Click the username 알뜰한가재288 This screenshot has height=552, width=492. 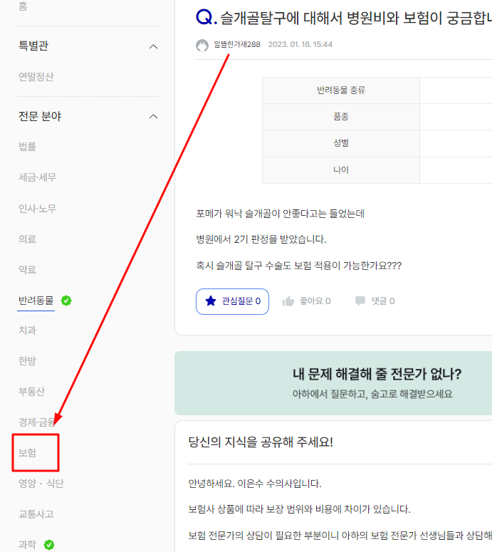coord(236,45)
